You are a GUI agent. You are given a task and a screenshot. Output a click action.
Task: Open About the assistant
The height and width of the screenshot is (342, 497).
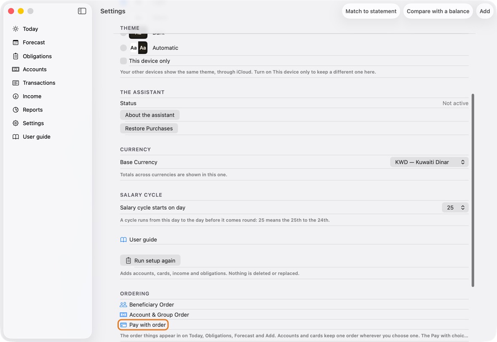click(x=150, y=115)
